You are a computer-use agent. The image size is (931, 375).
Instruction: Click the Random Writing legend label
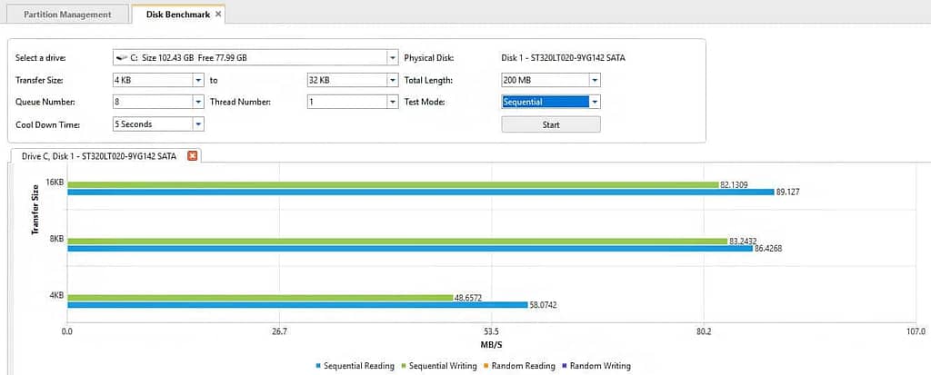tap(600, 366)
